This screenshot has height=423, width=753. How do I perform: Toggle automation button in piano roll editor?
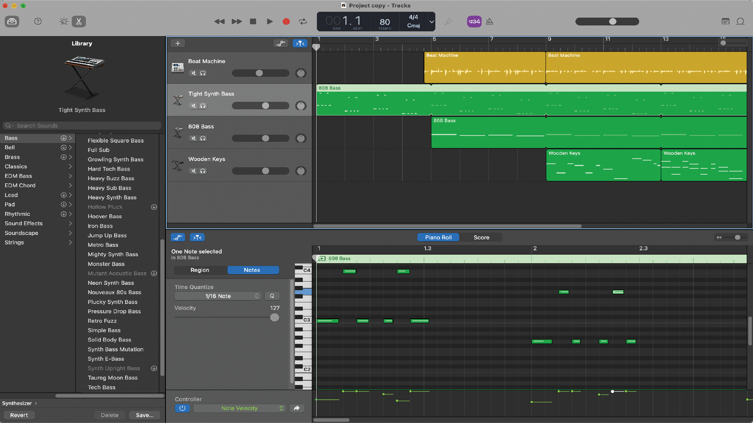pyautogui.click(x=178, y=237)
